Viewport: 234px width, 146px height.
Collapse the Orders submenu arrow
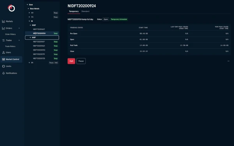(19, 28)
